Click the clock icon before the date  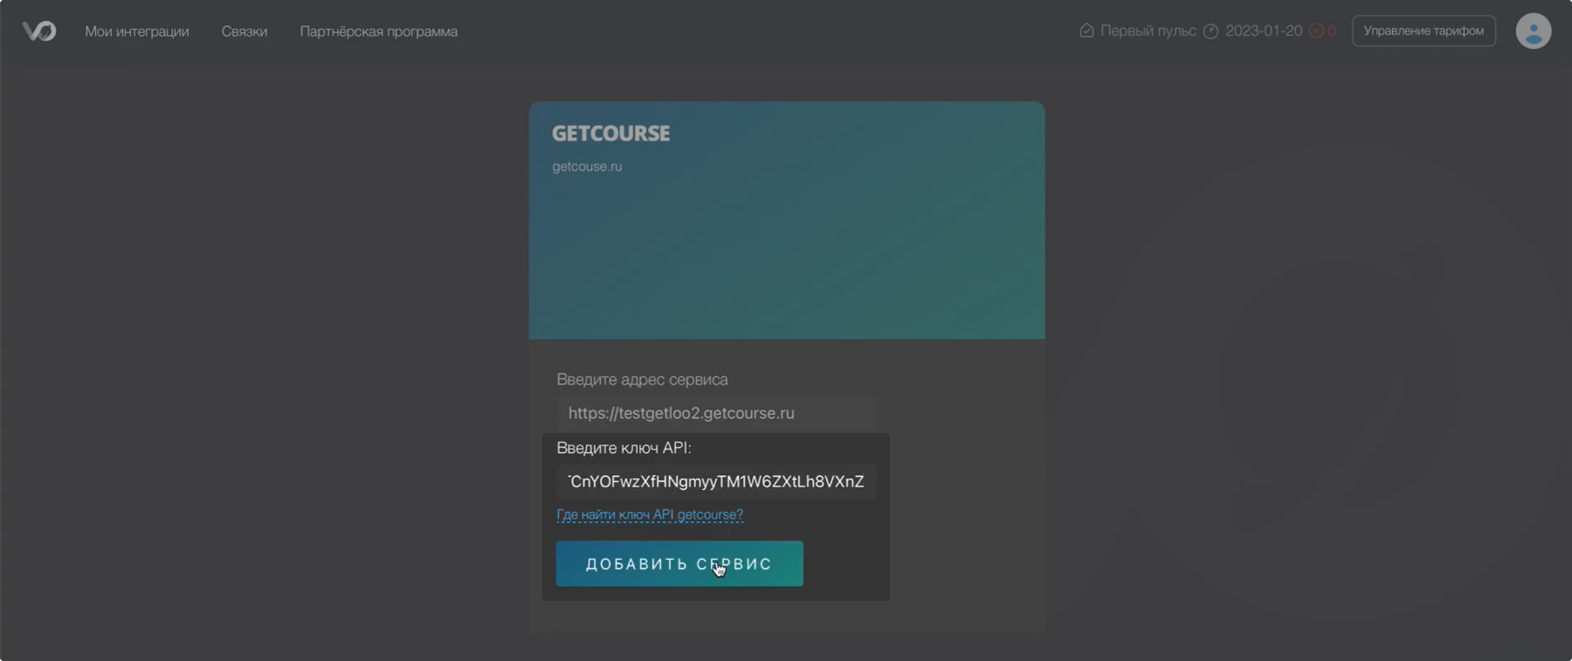coord(1210,31)
